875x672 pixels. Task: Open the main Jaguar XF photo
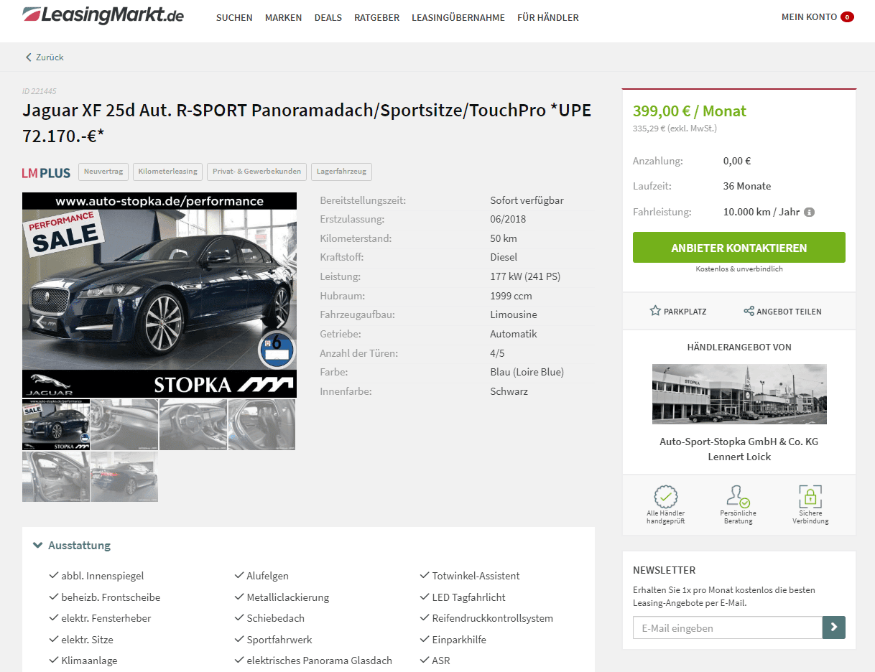coord(159,295)
